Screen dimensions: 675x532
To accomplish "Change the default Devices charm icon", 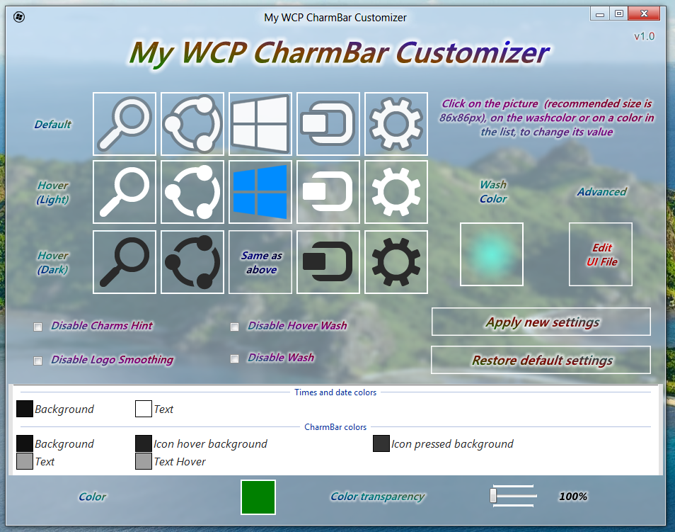I will pos(328,123).
